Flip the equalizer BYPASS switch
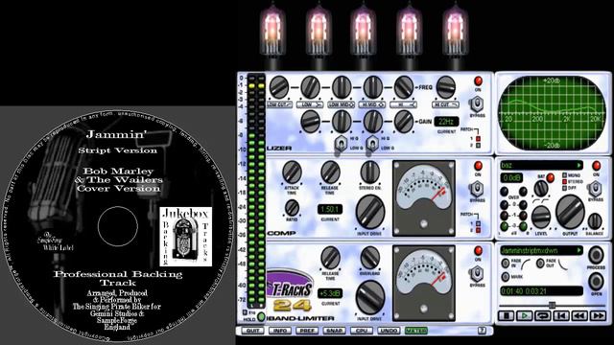The image size is (614, 345). (477, 104)
